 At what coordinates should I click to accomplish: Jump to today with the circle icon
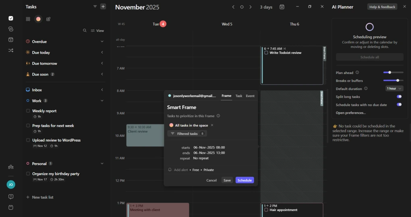coord(242,7)
